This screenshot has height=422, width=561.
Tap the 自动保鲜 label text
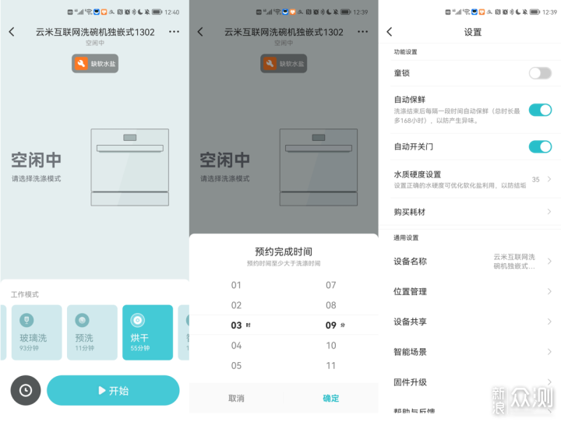point(410,100)
